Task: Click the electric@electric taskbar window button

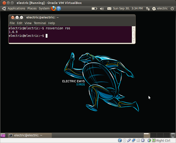Action: (x=30, y=135)
